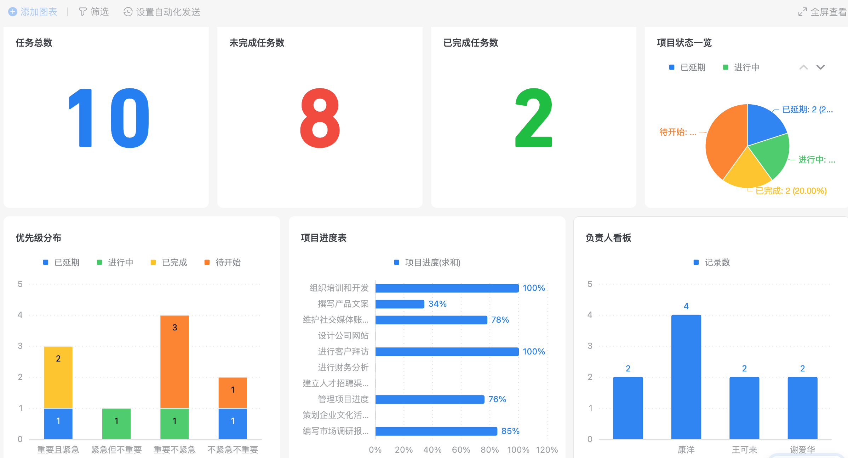The image size is (848, 458).
Task: Page legend up with chevron arrow
Action: 803,67
